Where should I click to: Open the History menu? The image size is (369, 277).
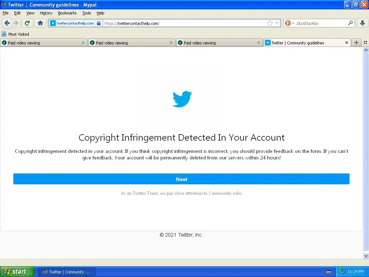(x=46, y=13)
